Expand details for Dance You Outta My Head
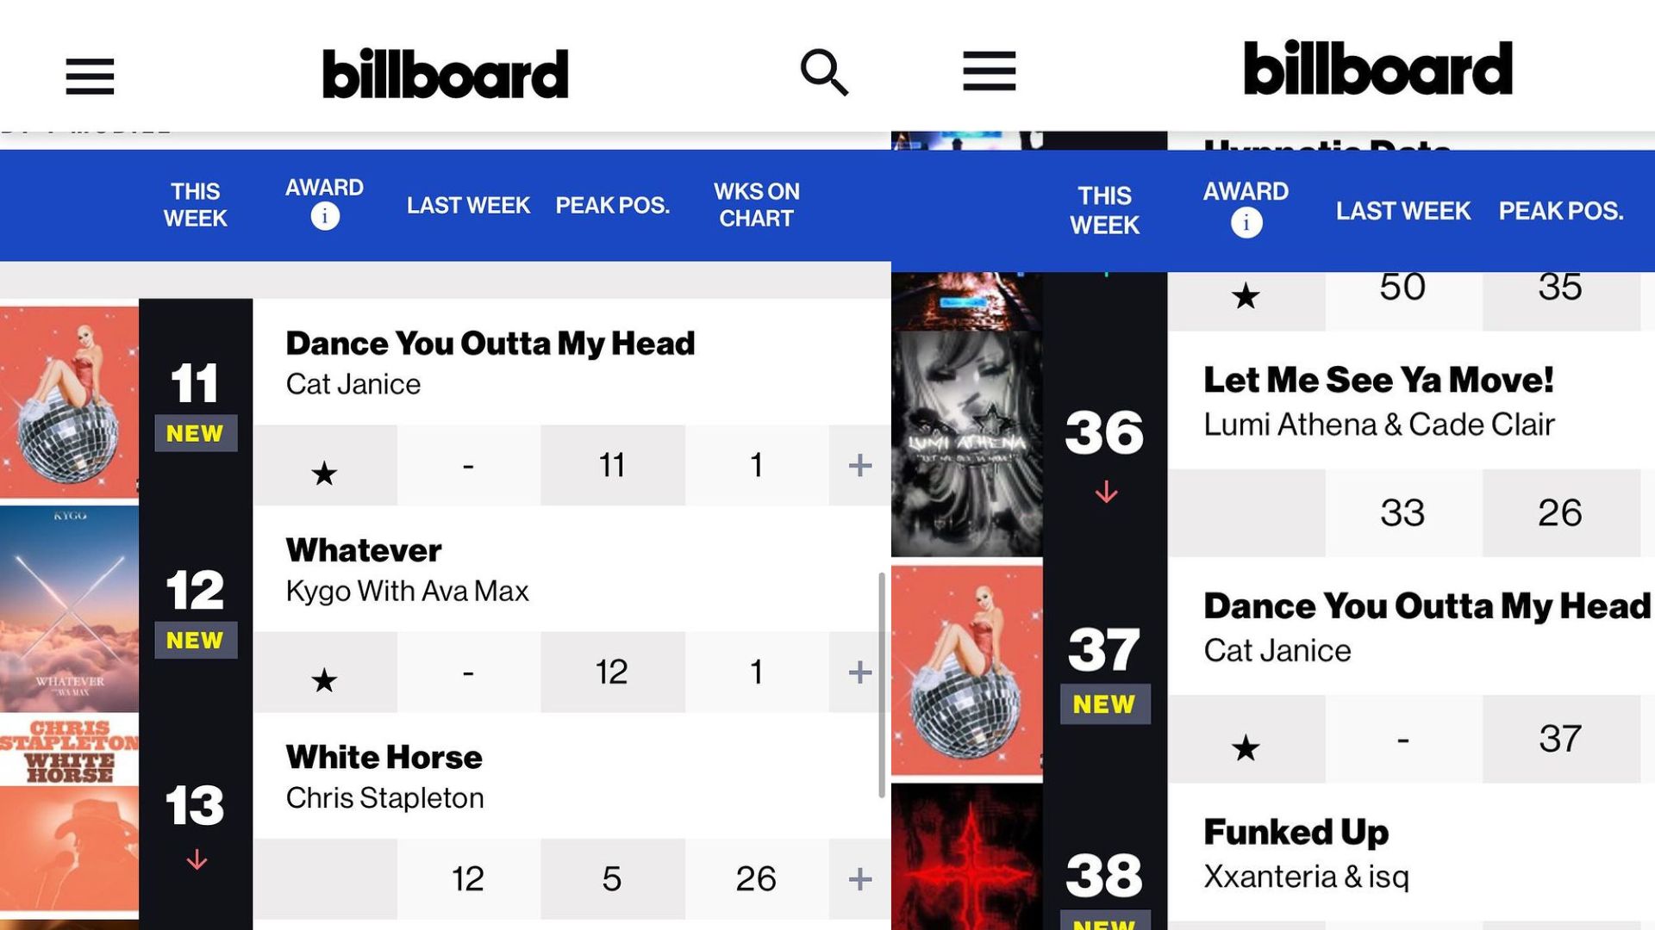This screenshot has height=930, width=1655. click(x=859, y=466)
